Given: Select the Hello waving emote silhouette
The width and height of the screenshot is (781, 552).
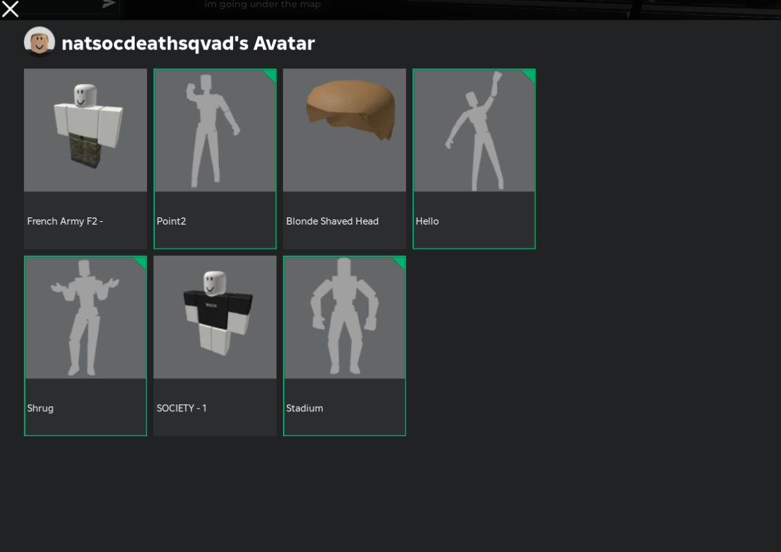Looking at the screenshot, I should pos(474,130).
